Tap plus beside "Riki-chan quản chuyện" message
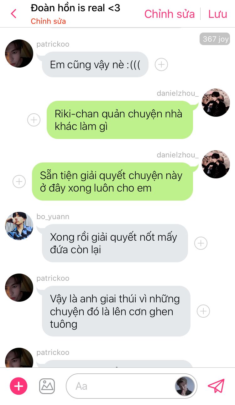The image size is (235, 405). (34, 120)
